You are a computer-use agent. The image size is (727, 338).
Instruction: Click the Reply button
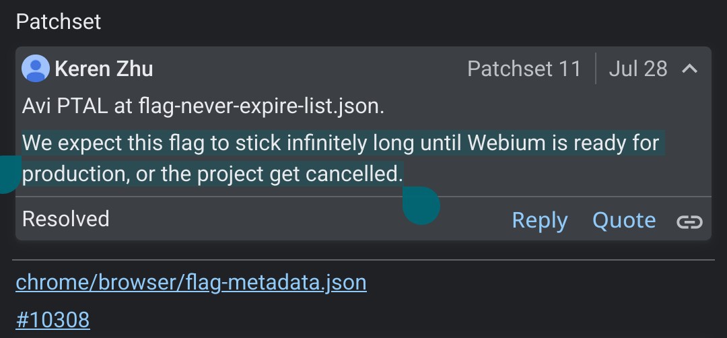pyautogui.click(x=540, y=221)
